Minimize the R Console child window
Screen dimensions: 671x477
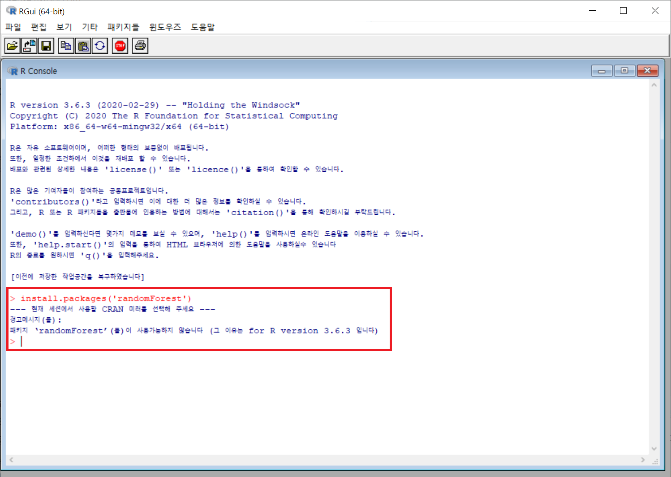(602, 71)
